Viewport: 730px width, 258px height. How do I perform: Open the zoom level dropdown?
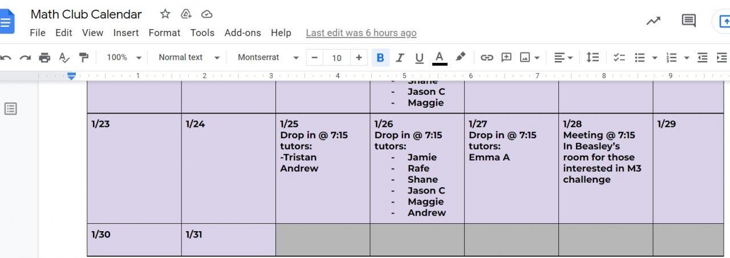pyautogui.click(x=124, y=58)
